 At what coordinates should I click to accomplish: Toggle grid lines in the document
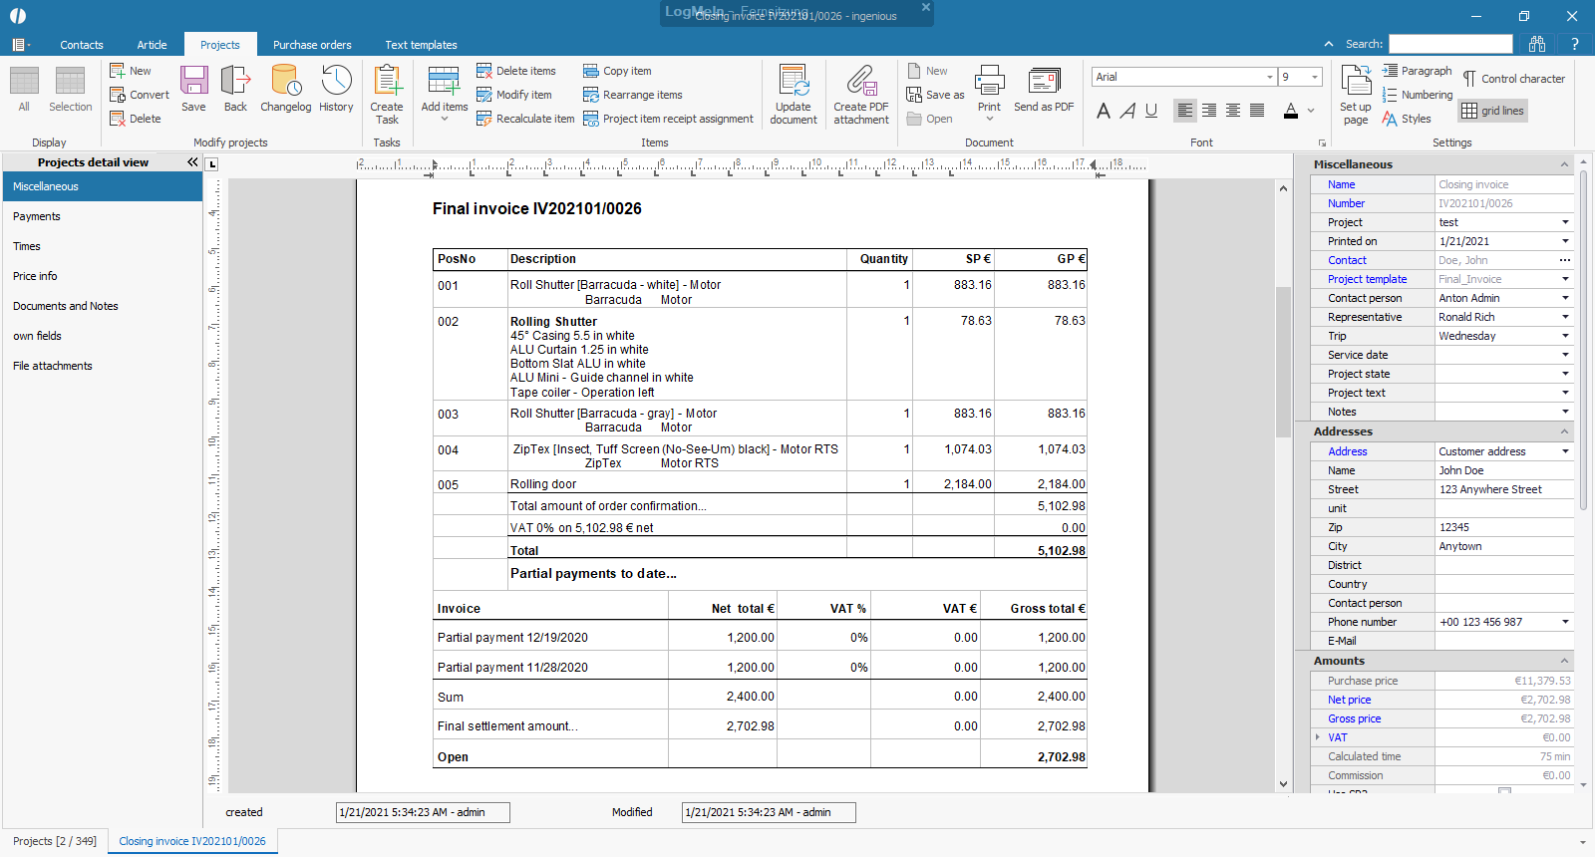pos(1492,111)
